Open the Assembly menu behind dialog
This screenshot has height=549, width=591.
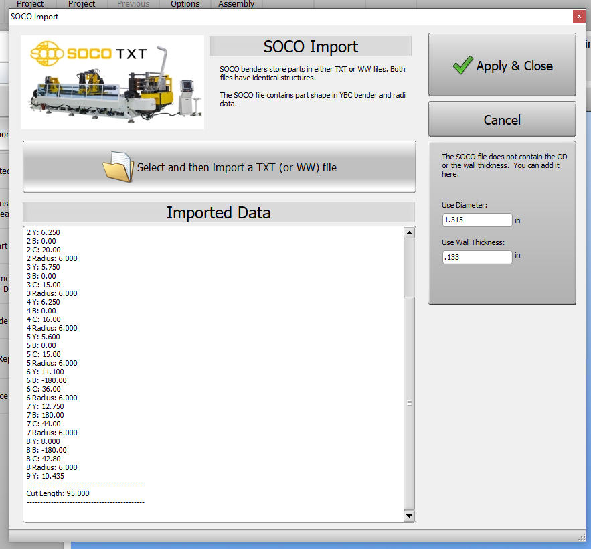236,4
